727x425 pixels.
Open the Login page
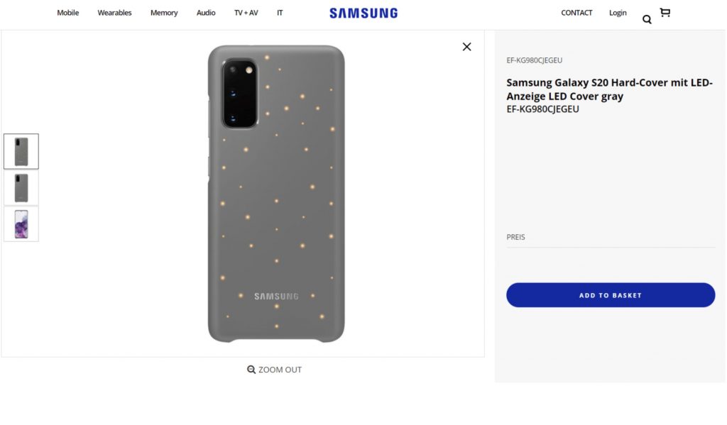tap(618, 13)
